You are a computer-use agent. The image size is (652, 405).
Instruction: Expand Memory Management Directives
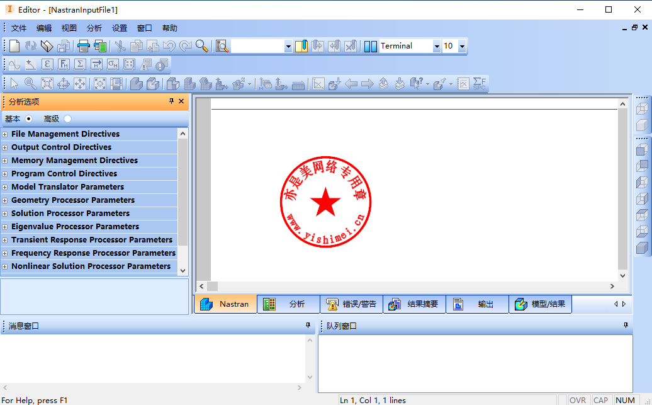tap(4, 161)
